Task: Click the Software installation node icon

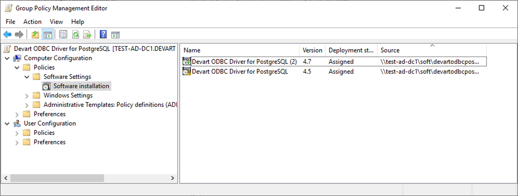Action: coord(47,86)
